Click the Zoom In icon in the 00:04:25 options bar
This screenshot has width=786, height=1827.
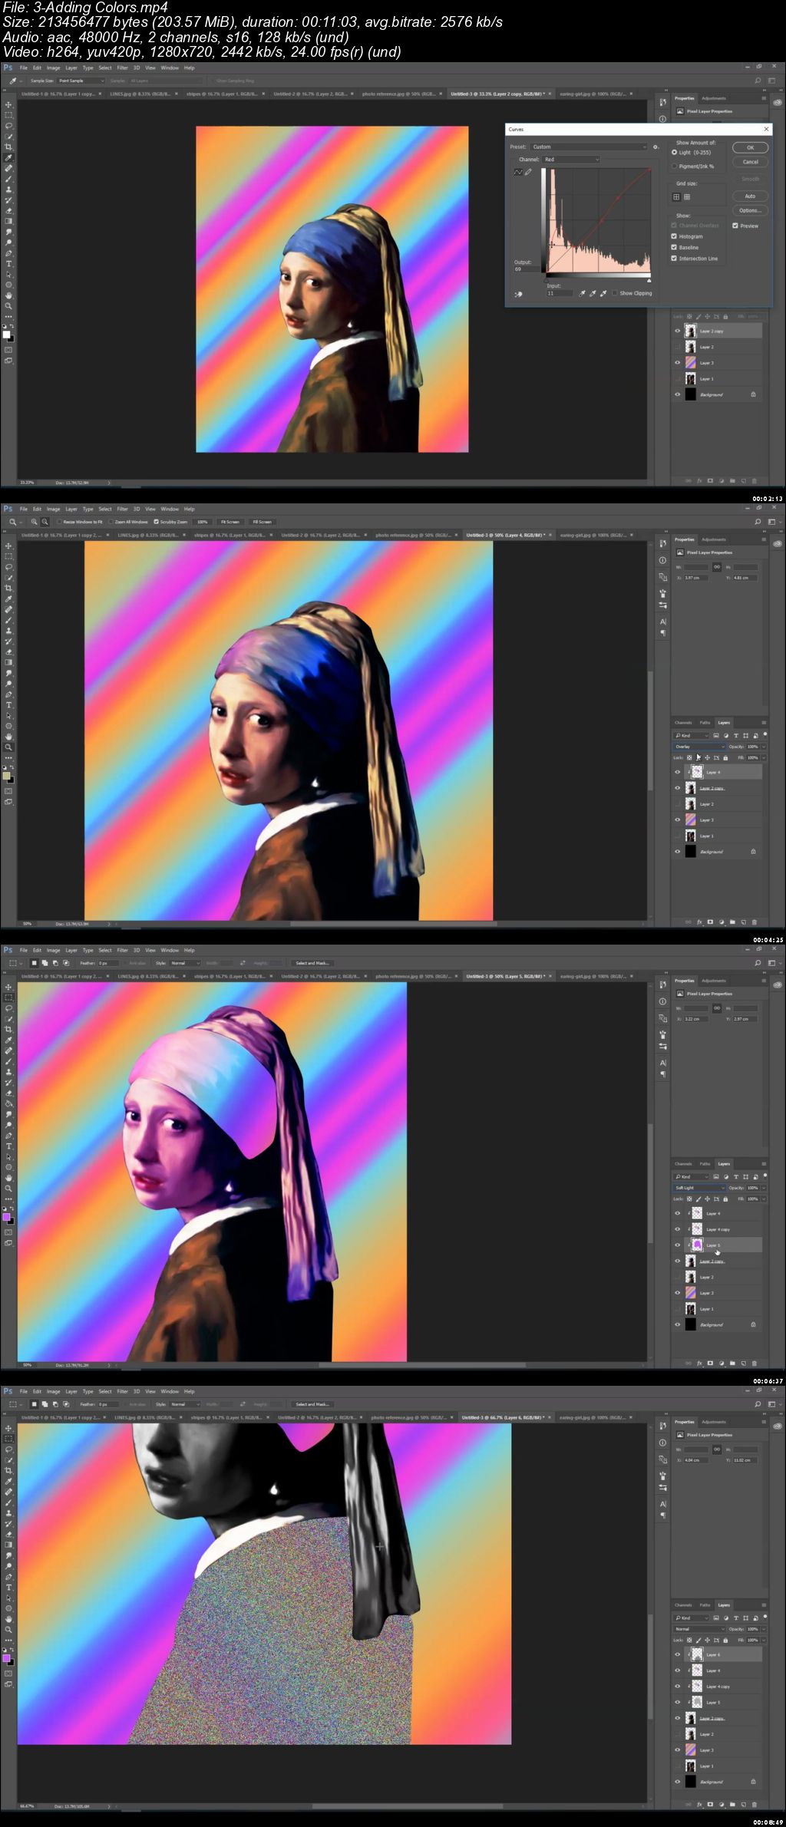pos(35,522)
